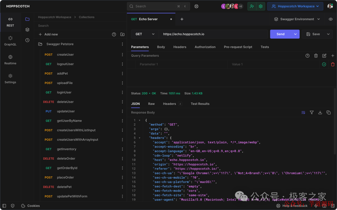
Task: Open the History clock panel icon
Action: pyautogui.click(x=27, y=40)
